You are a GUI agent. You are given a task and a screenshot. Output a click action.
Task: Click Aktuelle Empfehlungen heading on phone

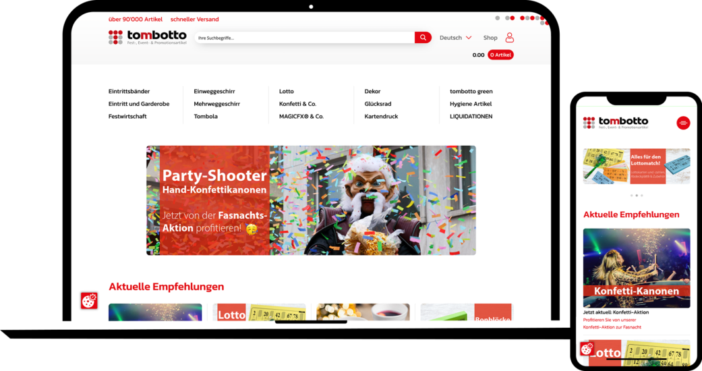pos(631,215)
